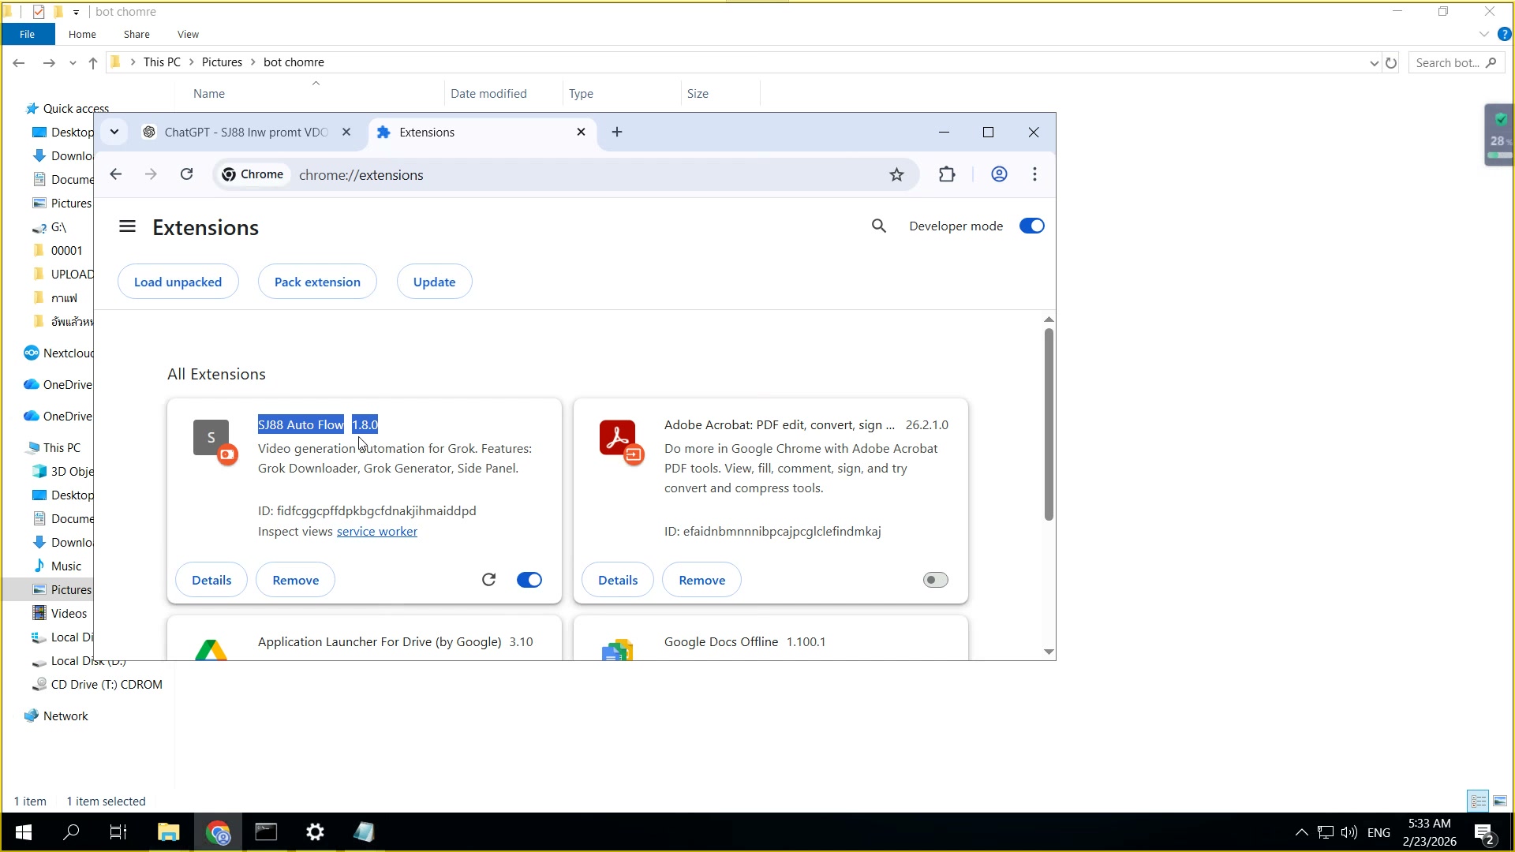Open the Chrome extensions puzzle menu
Image resolution: width=1515 pixels, height=852 pixels.
tap(947, 175)
